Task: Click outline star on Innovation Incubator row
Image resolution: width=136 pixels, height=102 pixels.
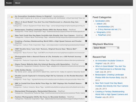Action: (14, 16)
